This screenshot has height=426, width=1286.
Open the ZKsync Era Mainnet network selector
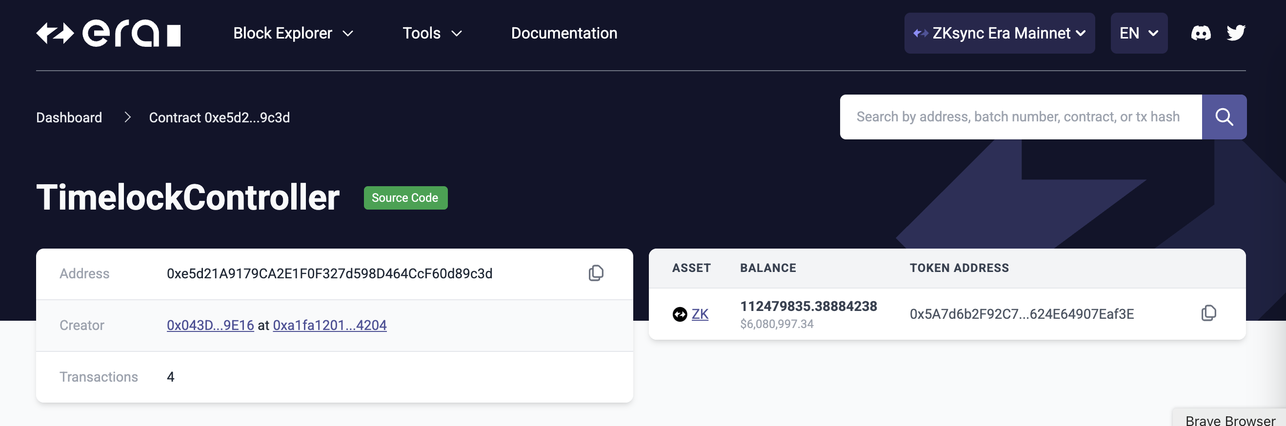coord(999,34)
